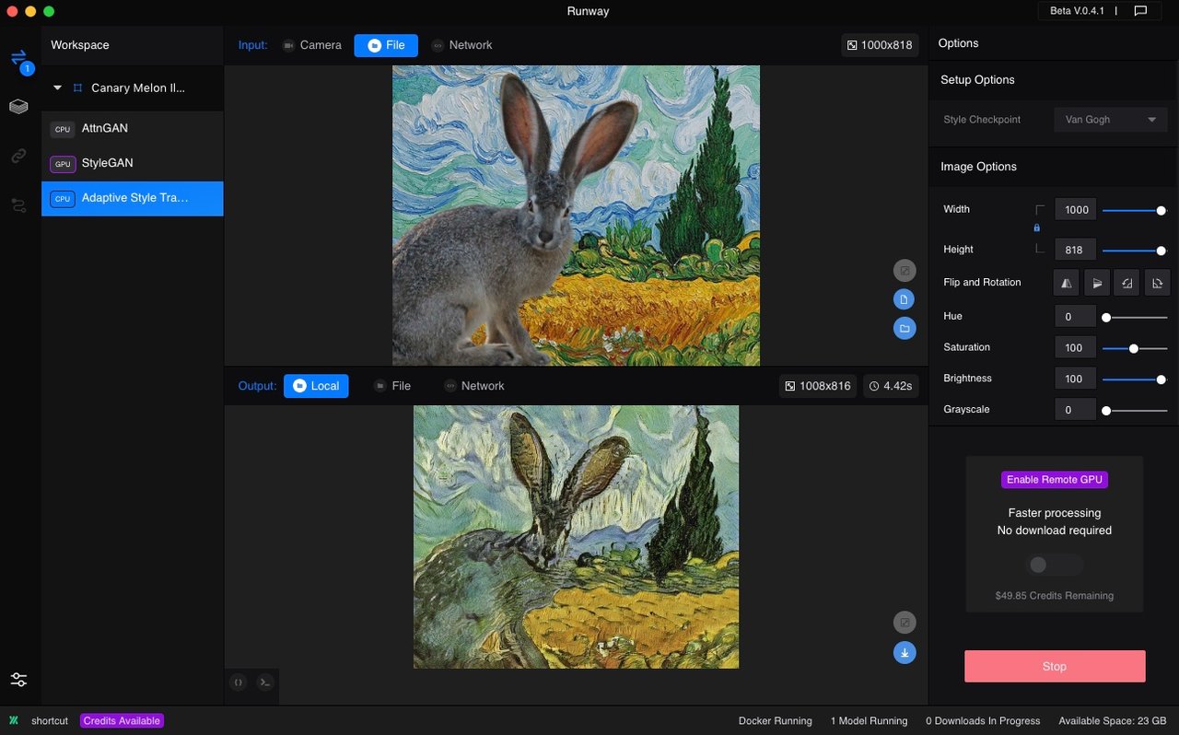Click the input expand preview icon
This screenshot has width=1179, height=735.
[905, 271]
